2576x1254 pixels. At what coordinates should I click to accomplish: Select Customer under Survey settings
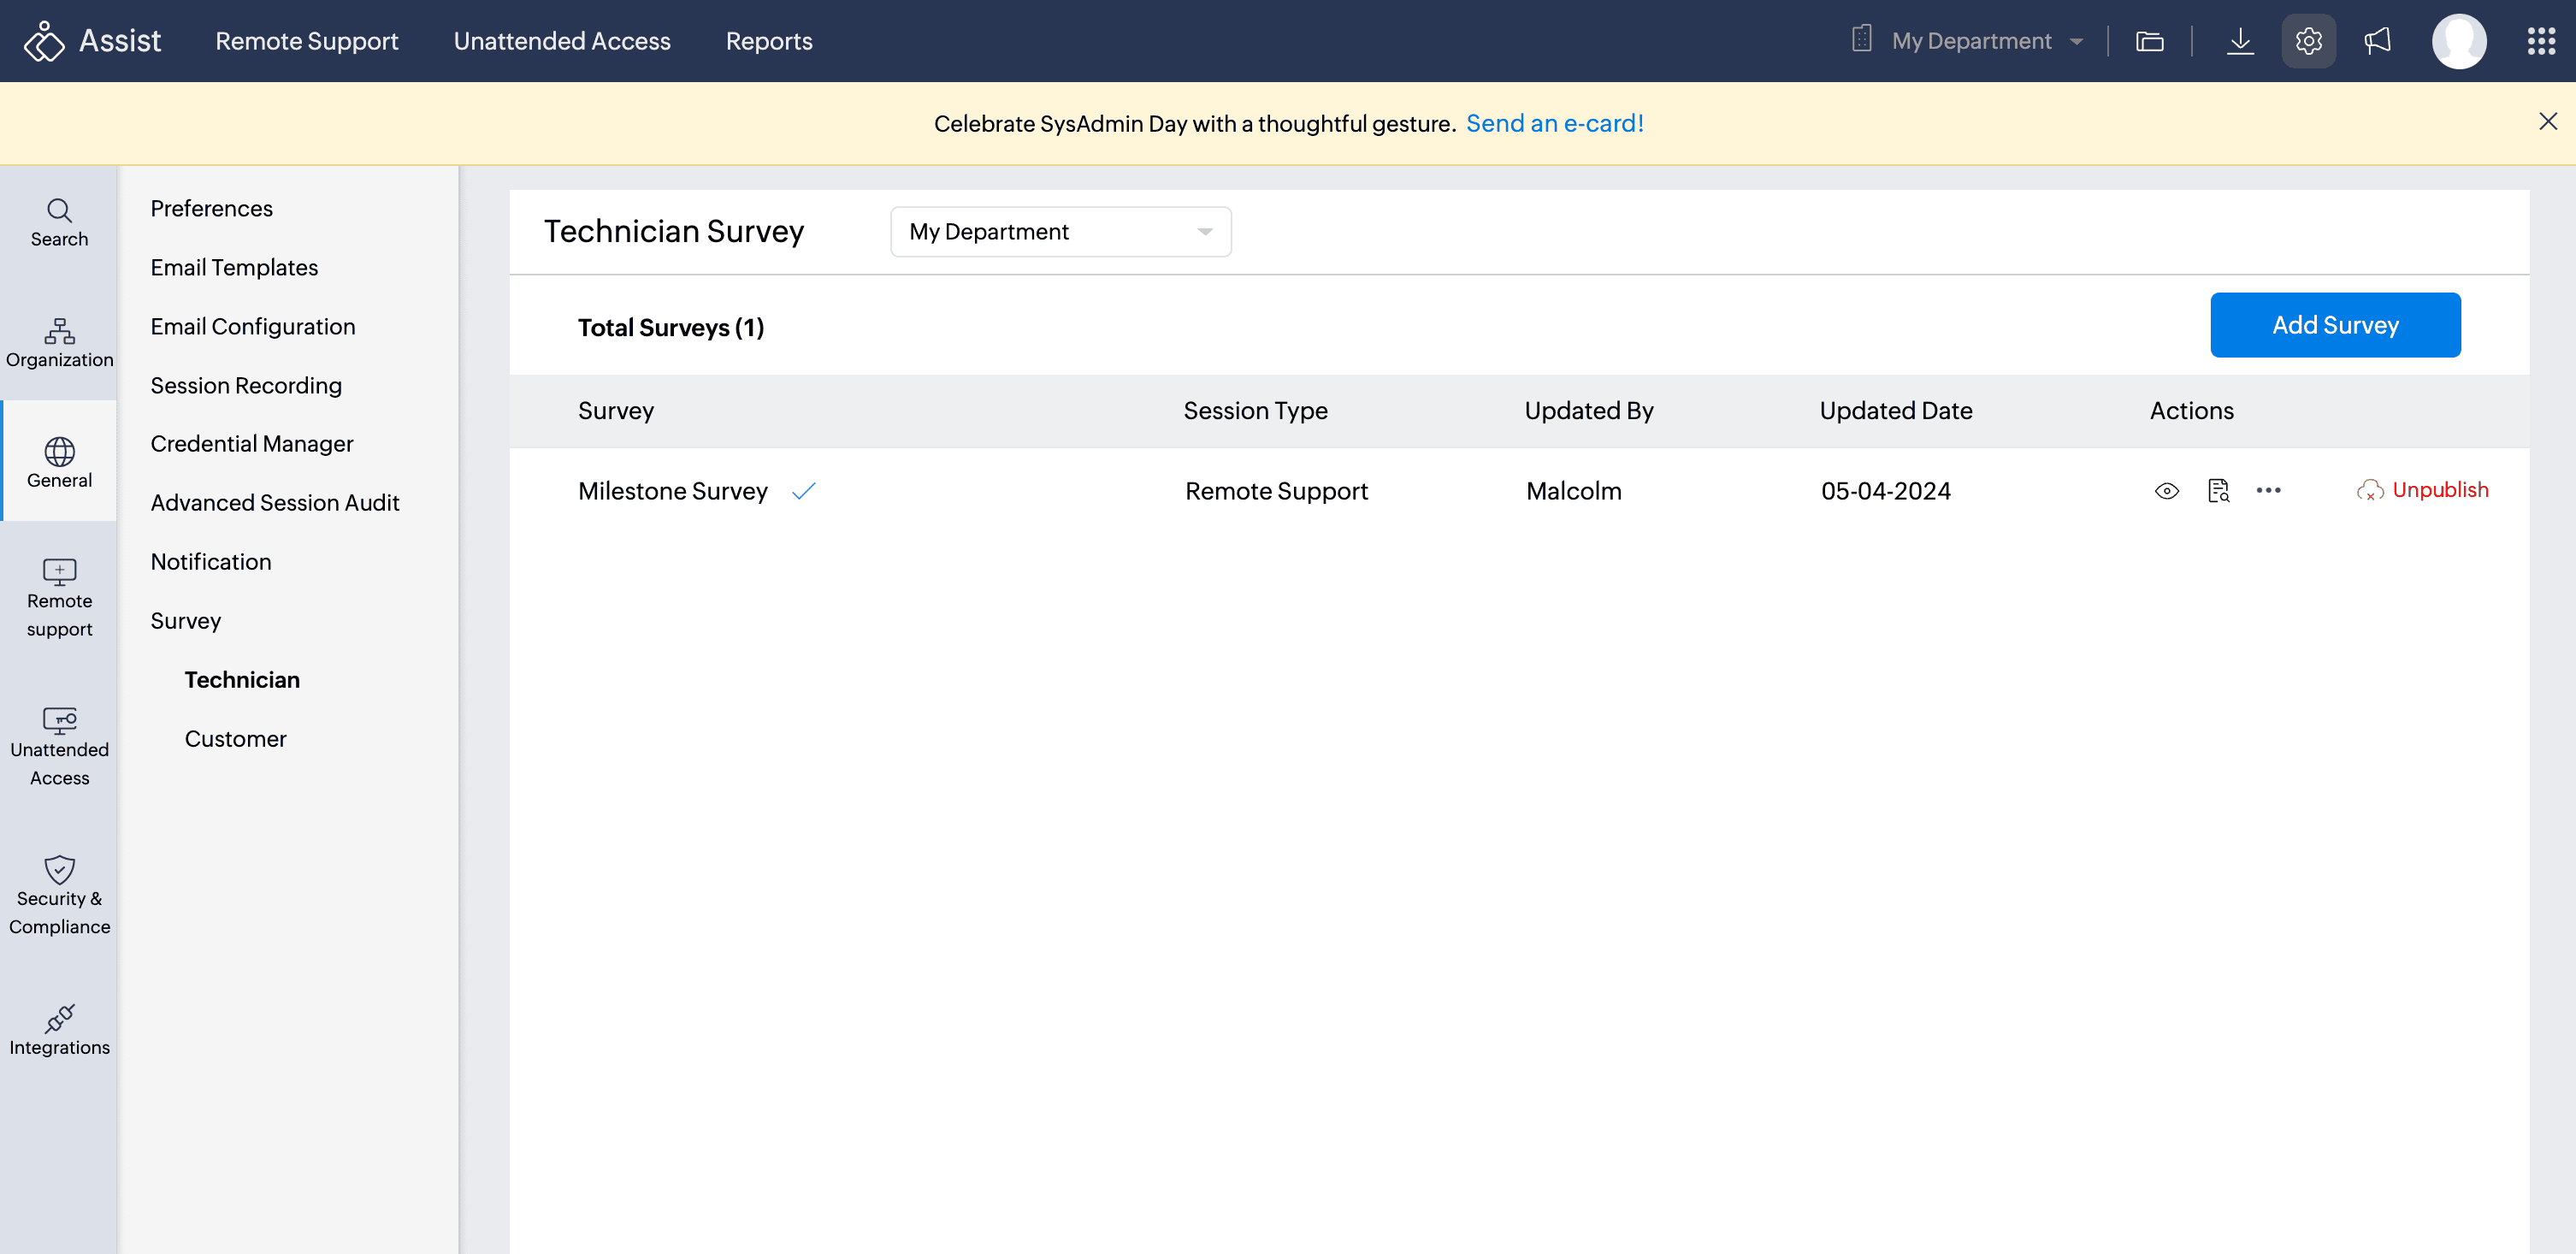pyautogui.click(x=235, y=738)
